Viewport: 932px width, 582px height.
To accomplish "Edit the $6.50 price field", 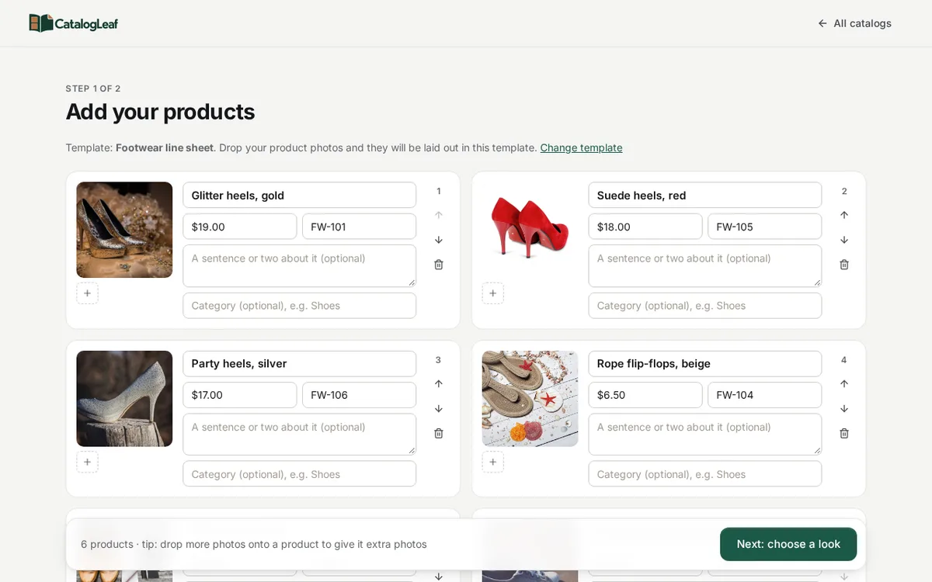I will [x=645, y=395].
